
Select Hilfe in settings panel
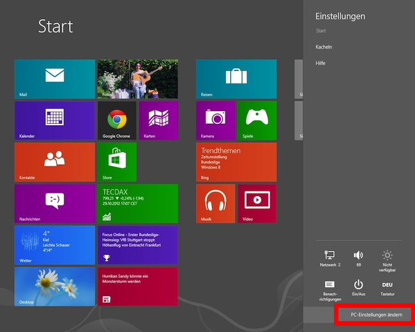point(321,63)
